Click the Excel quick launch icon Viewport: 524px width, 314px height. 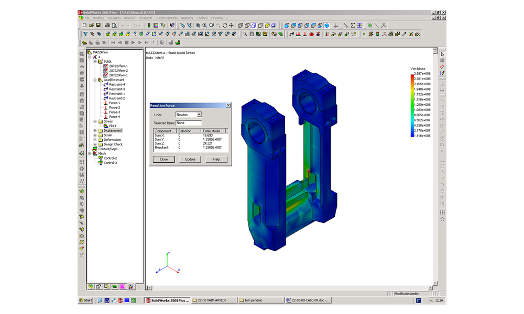tap(133, 300)
